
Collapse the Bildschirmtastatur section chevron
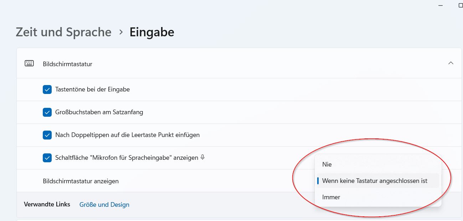(x=451, y=63)
